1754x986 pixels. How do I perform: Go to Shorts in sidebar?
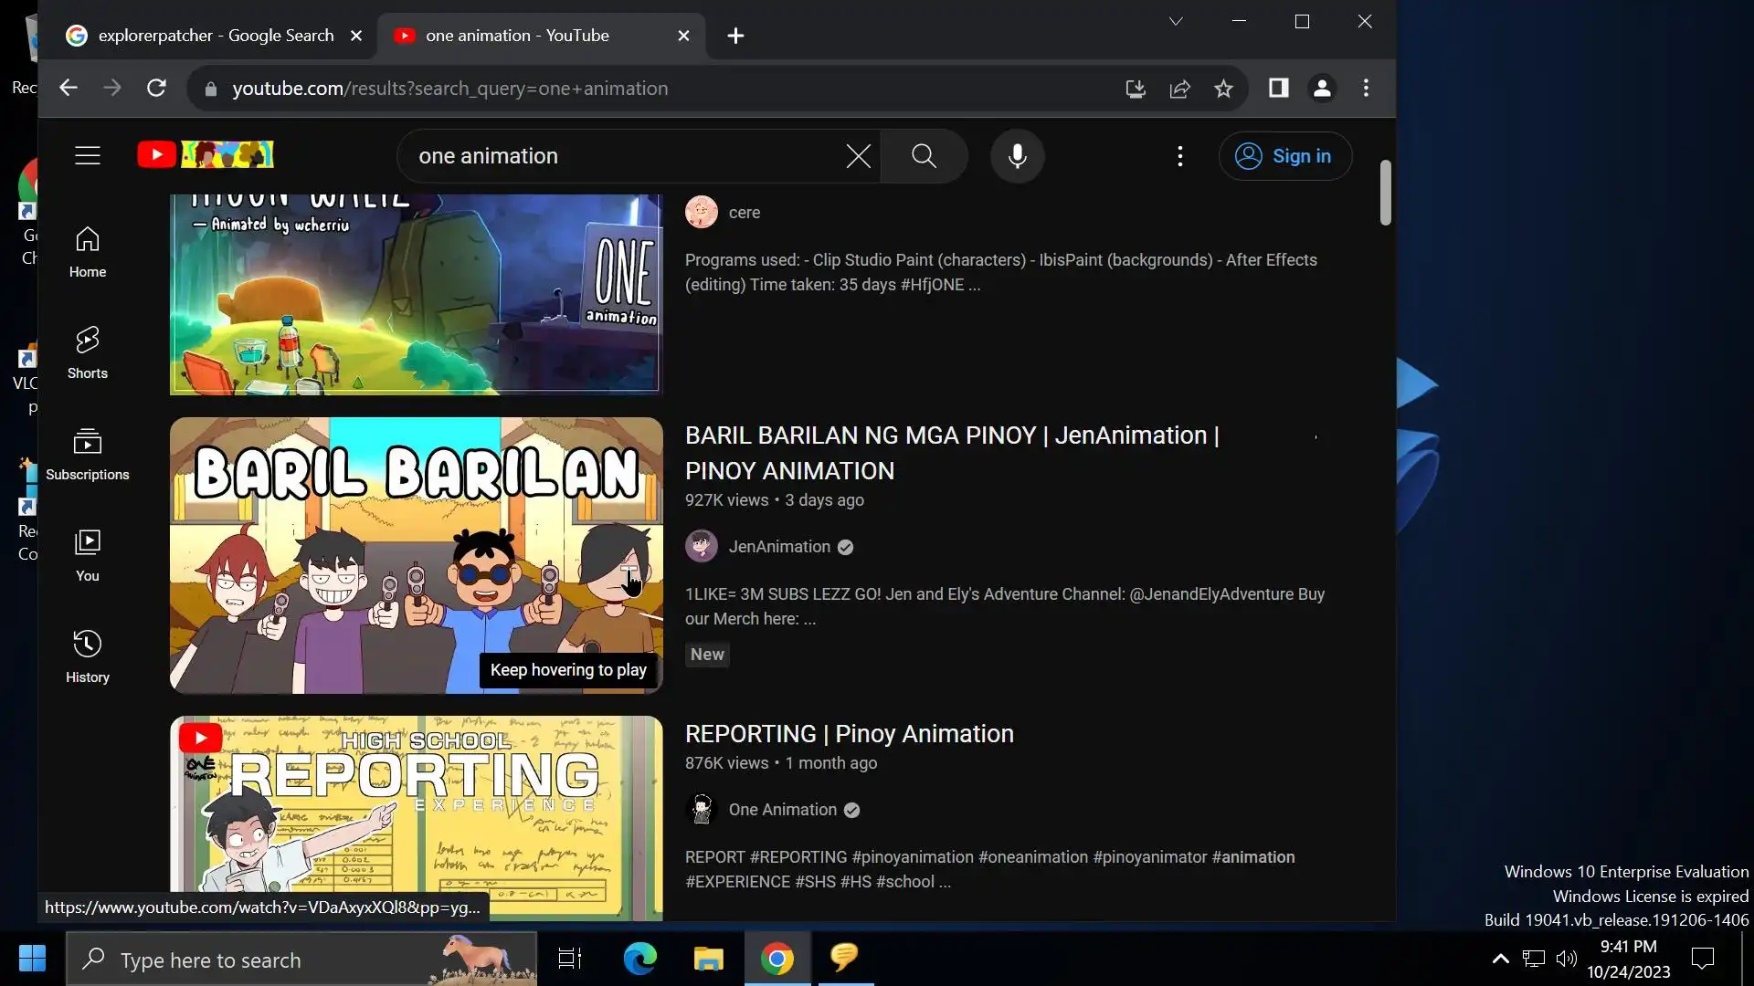88,352
